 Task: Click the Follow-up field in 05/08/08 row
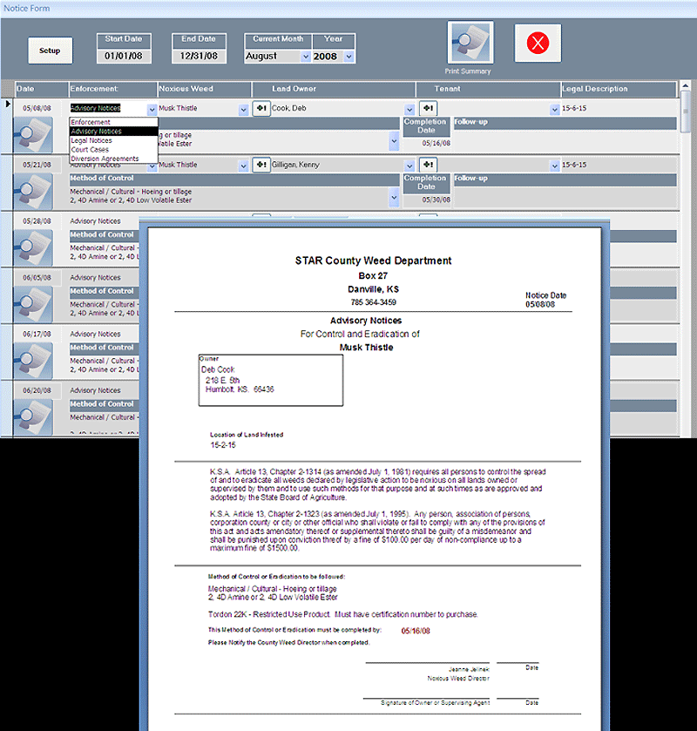[x=565, y=140]
